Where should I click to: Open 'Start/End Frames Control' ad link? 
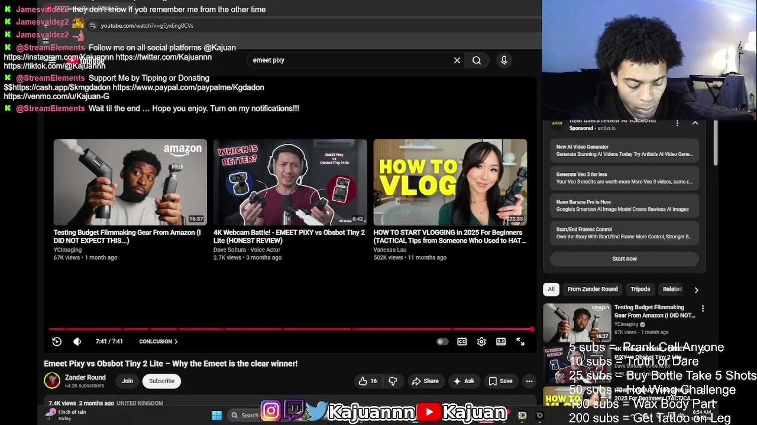tap(625, 233)
